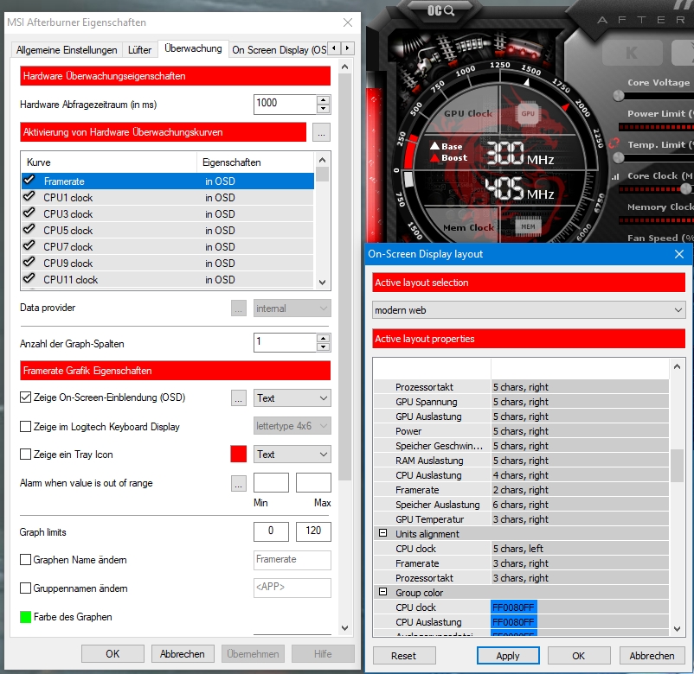The image size is (694, 674).
Task: Click Reset in the OSD layout window
Action: pyautogui.click(x=403, y=656)
